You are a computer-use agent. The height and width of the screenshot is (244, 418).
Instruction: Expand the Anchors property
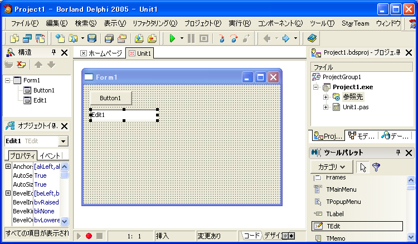8,167
